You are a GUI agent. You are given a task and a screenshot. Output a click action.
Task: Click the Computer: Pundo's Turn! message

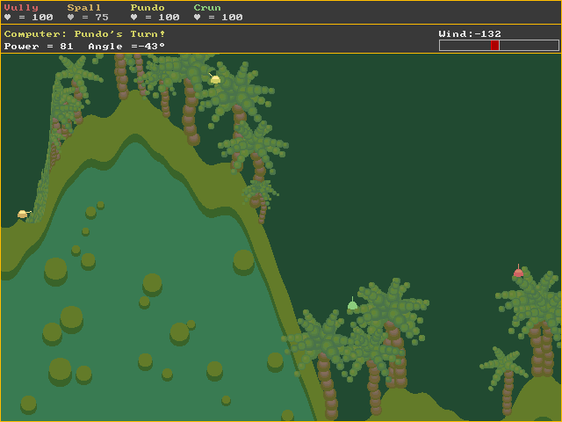point(84,34)
